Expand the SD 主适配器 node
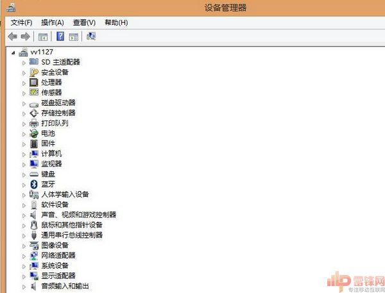Viewport: 385px width, 293px height. click(24, 63)
